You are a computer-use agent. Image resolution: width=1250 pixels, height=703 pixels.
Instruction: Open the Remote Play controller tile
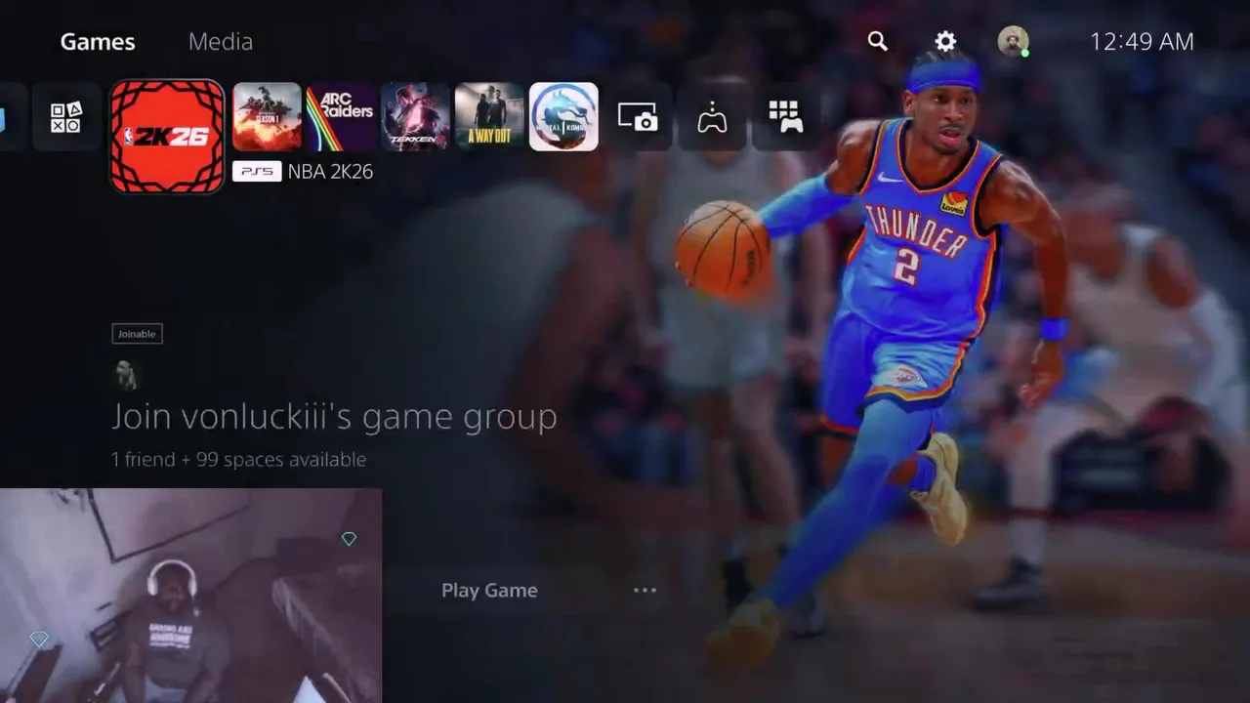tap(712, 117)
